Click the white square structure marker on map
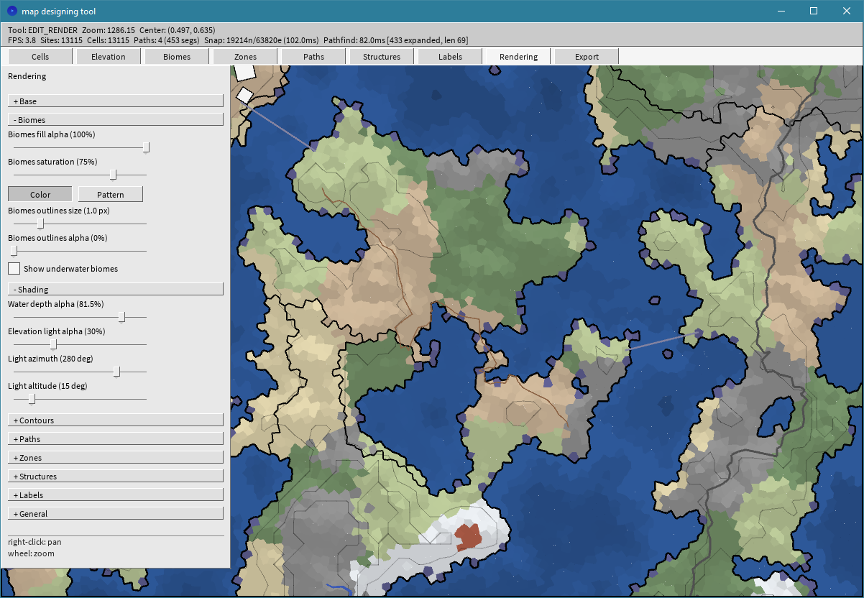This screenshot has width=864, height=598. [245, 95]
